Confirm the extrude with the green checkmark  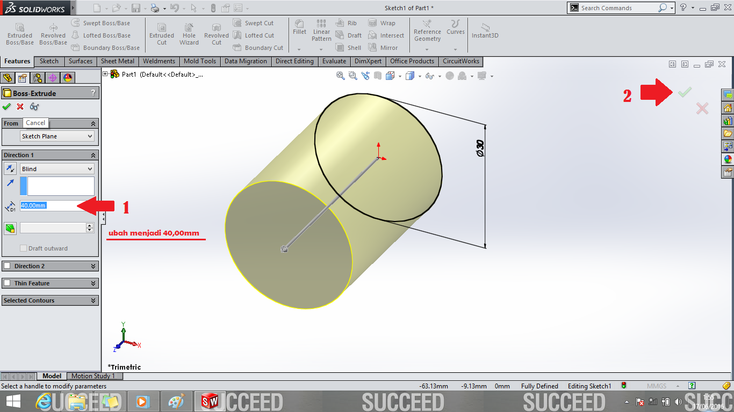(x=685, y=92)
